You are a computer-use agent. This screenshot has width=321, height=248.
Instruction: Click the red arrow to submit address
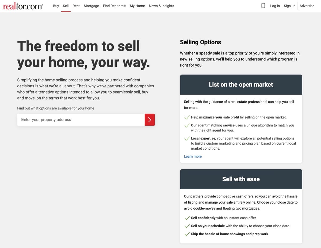pos(150,120)
